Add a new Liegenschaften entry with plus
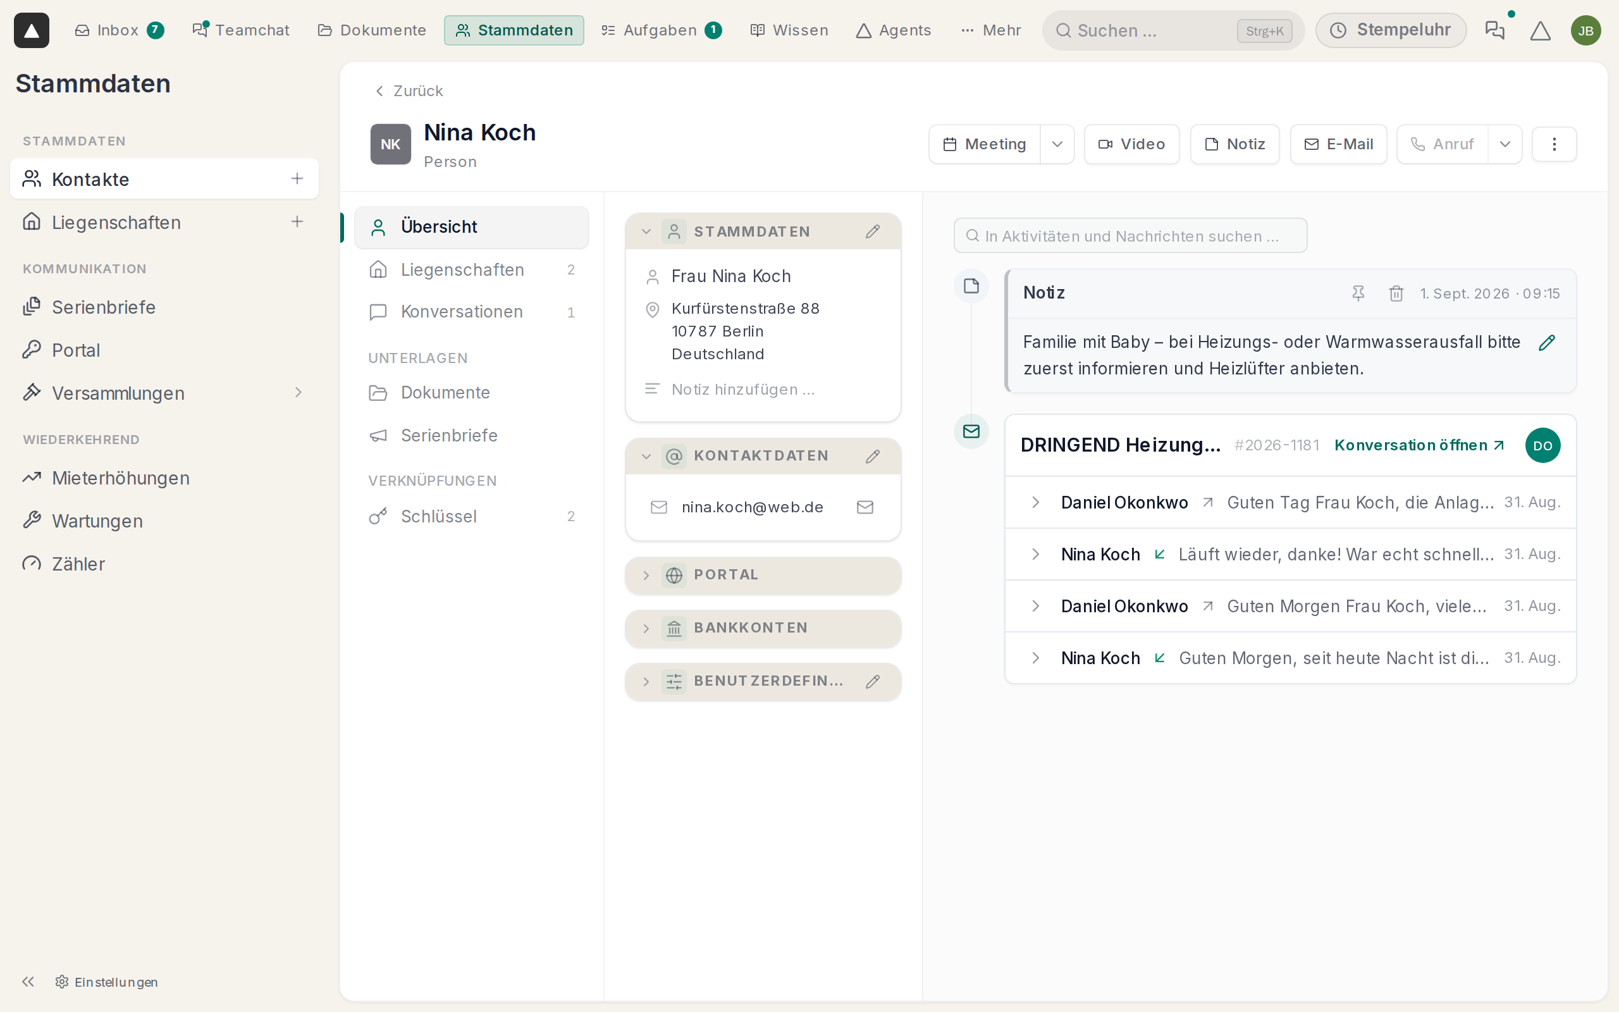1619x1012 pixels. click(x=297, y=221)
